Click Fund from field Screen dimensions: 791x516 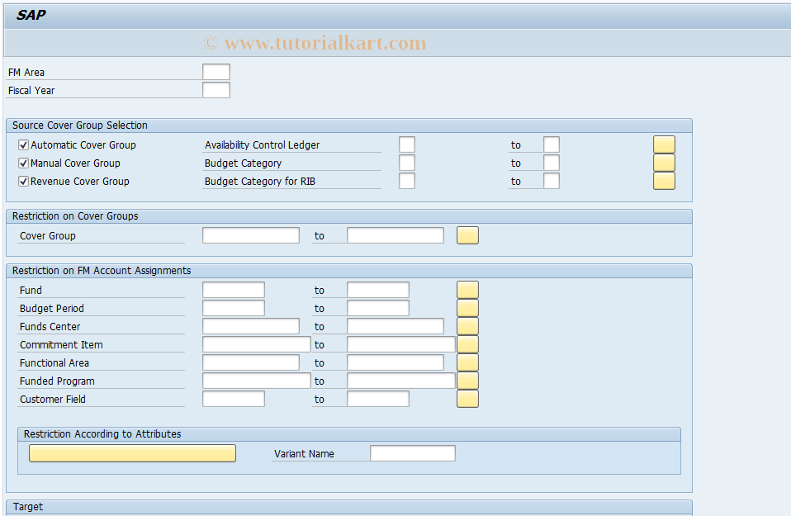point(234,290)
